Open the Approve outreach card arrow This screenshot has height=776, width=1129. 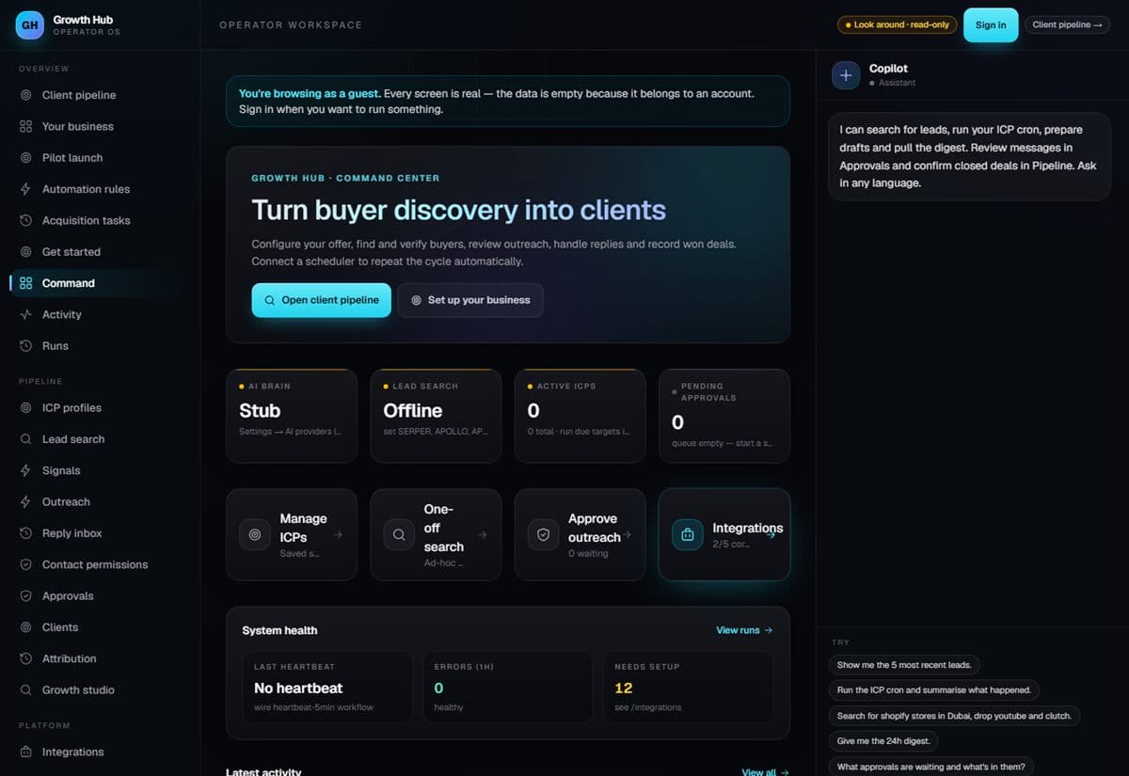(627, 534)
